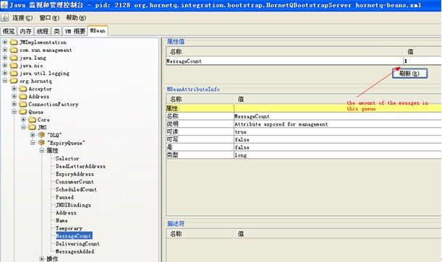Click the MessageCount name cell in attribute values
442x262 pixels.
285,61
